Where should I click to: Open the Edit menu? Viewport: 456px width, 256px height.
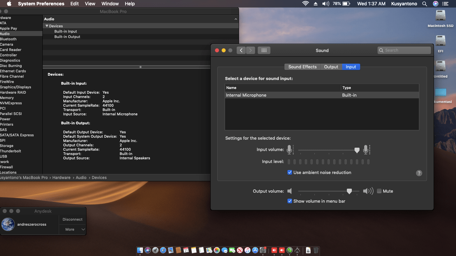click(74, 4)
